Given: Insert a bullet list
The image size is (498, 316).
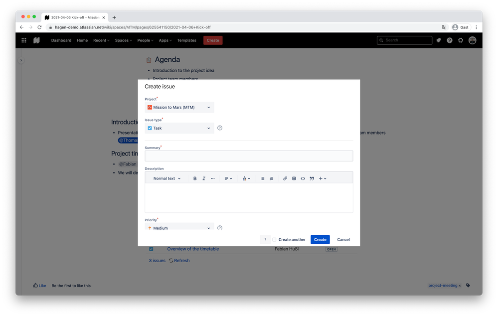Looking at the screenshot, I should (x=262, y=178).
